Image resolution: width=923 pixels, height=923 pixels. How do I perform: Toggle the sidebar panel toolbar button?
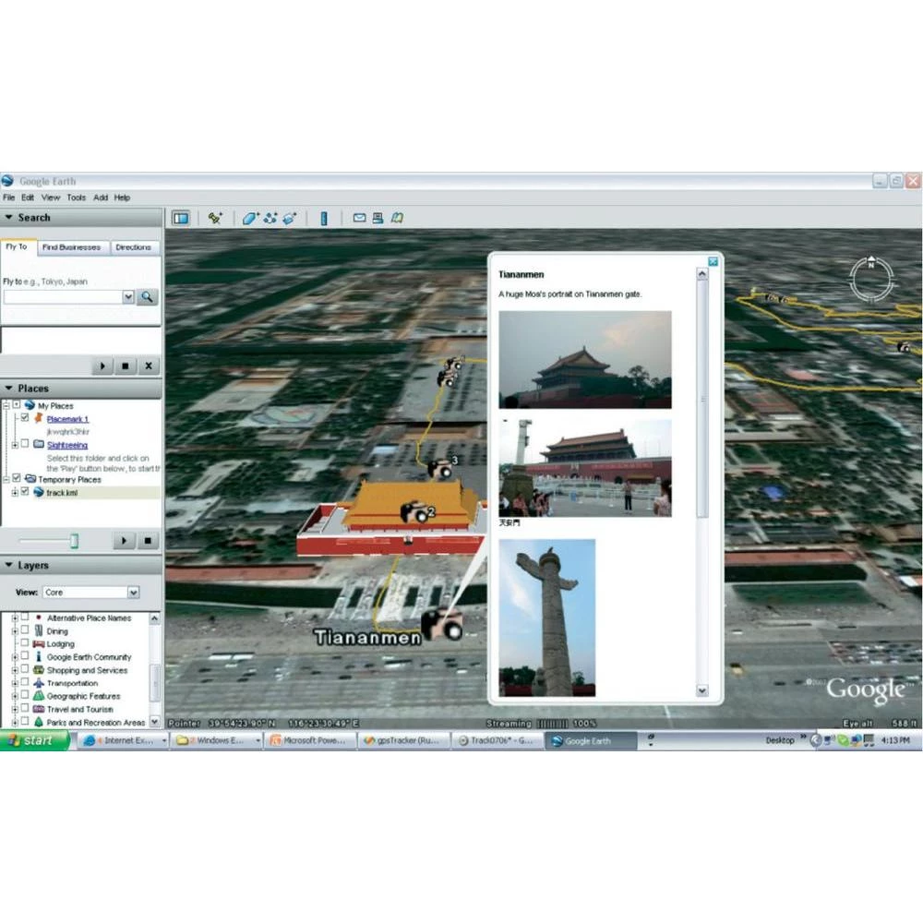pyautogui.click(x=181, y=219)
